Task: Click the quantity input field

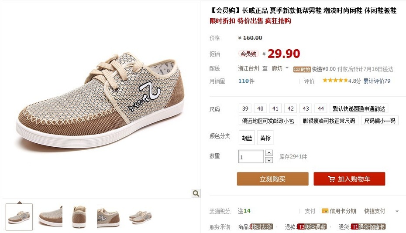Action: (x=251, y=156)
